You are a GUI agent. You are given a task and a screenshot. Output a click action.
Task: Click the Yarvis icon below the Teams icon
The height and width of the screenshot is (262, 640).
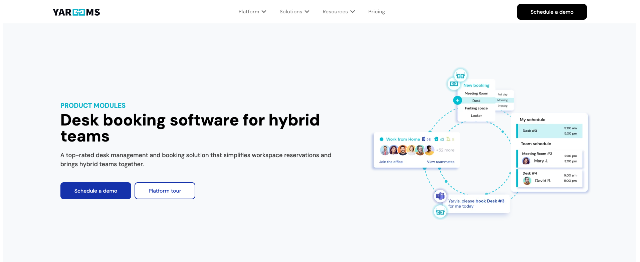pyautogui.click(x=440, y=212)
